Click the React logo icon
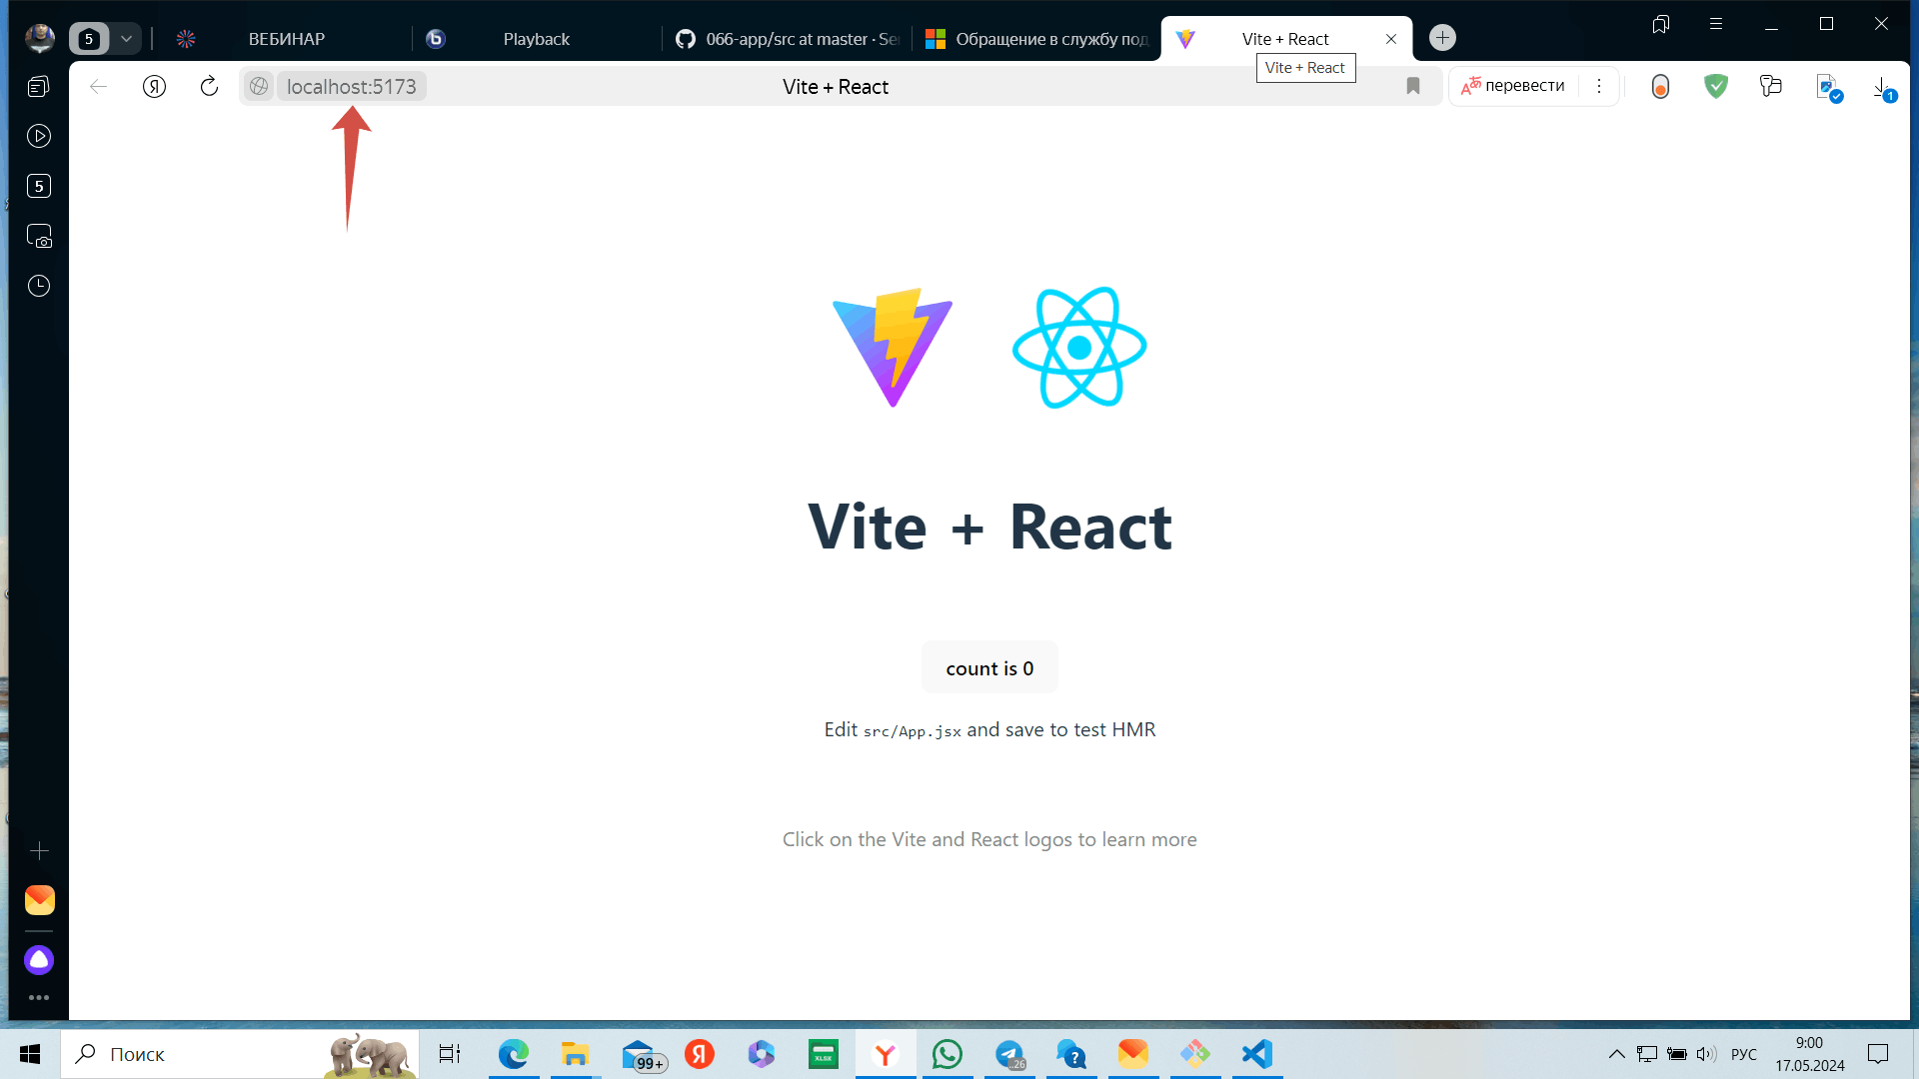Screen dimensions: 1919x1079 (x=1080, y=347)
